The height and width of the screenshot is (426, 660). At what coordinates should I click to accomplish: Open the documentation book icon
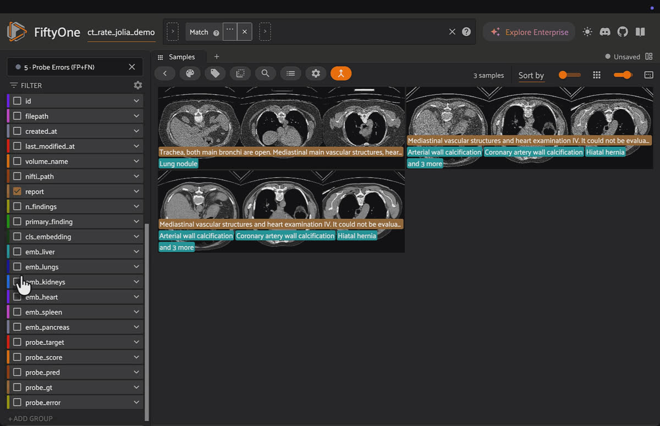point(640,32)
